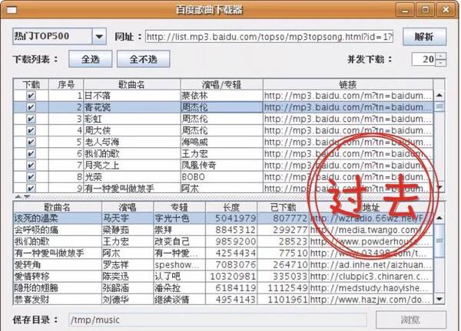
Task: Click the 歌曲名 column header in top table
Action: pos(131,84)
